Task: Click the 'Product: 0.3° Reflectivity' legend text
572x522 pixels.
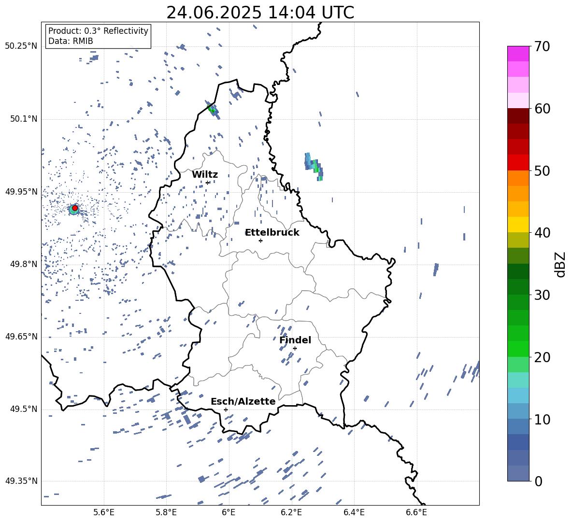Action: [98, 30]
